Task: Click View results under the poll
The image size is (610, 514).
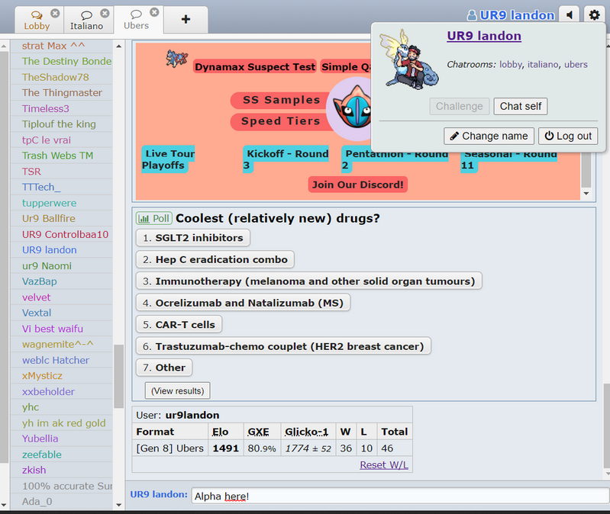Action: coord(177,390)
